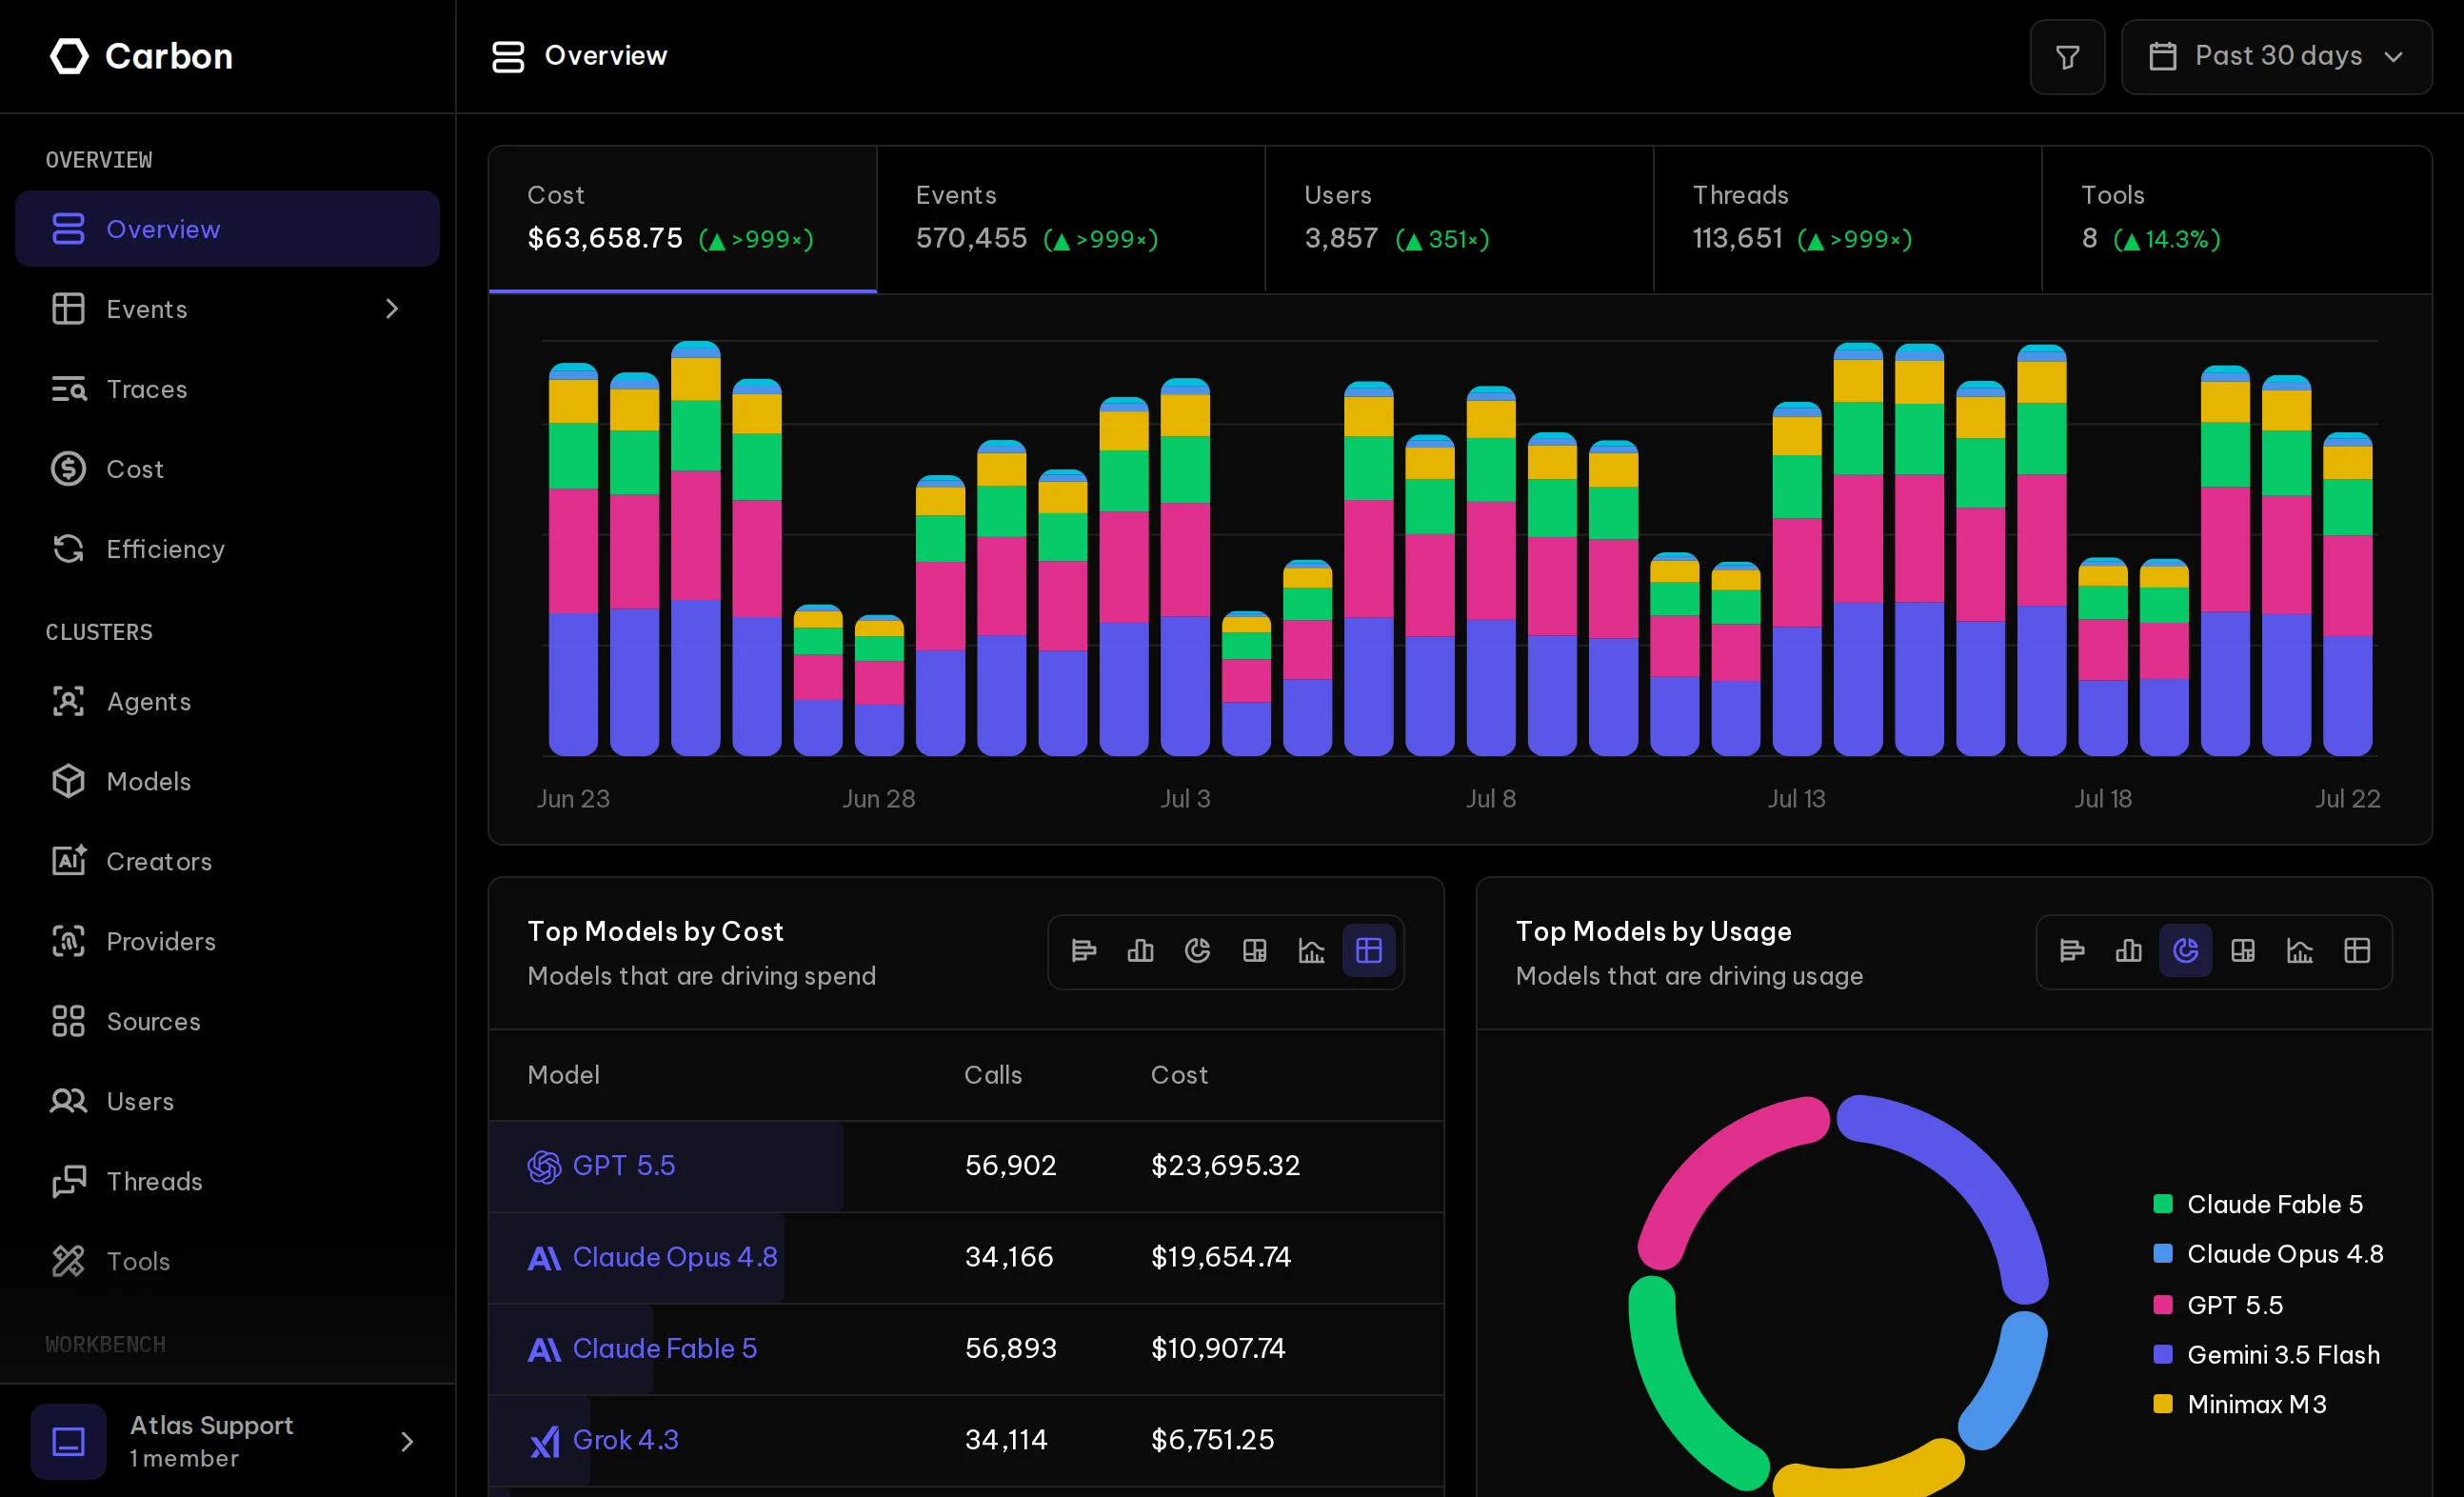Select the Users metric tab

pyautogui.click(x=1459, y=219)
